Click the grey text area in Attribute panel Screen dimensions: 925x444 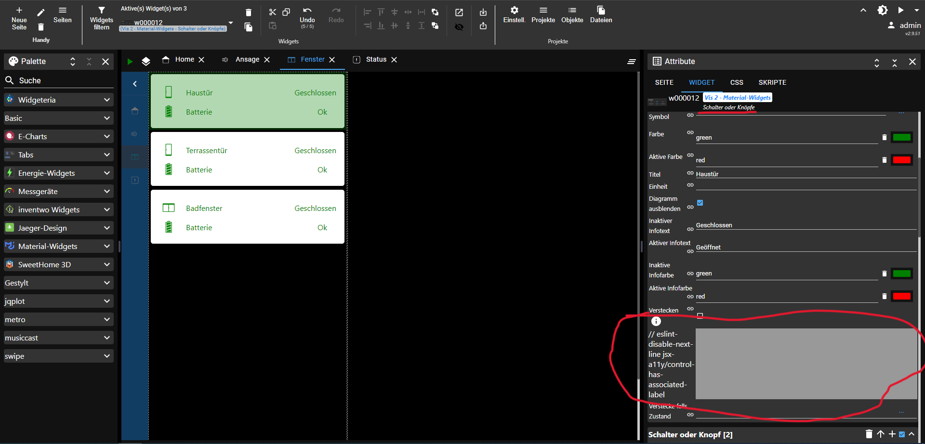click(806, 364)
